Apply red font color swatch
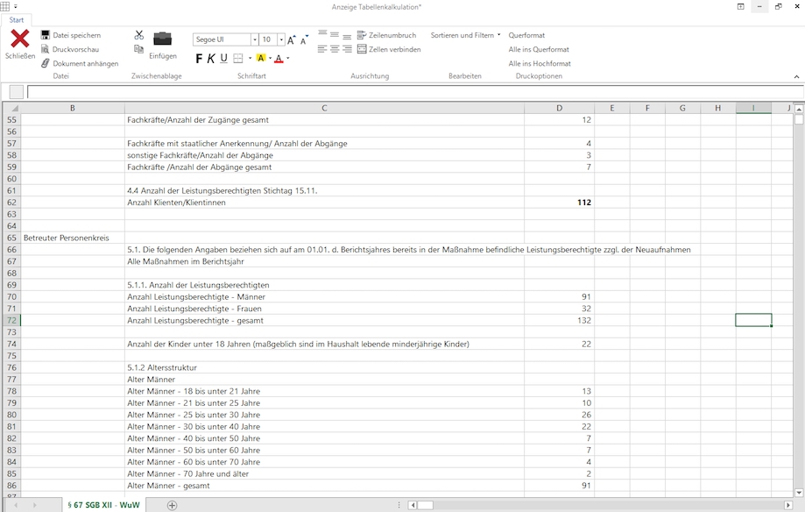This screenshot has height=512, width=805. point(279,58)
